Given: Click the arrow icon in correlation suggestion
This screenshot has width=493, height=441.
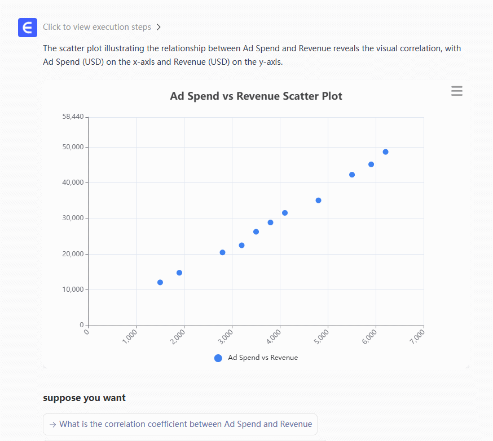Looking at the screenshot, I should click(x=52, y=424).
